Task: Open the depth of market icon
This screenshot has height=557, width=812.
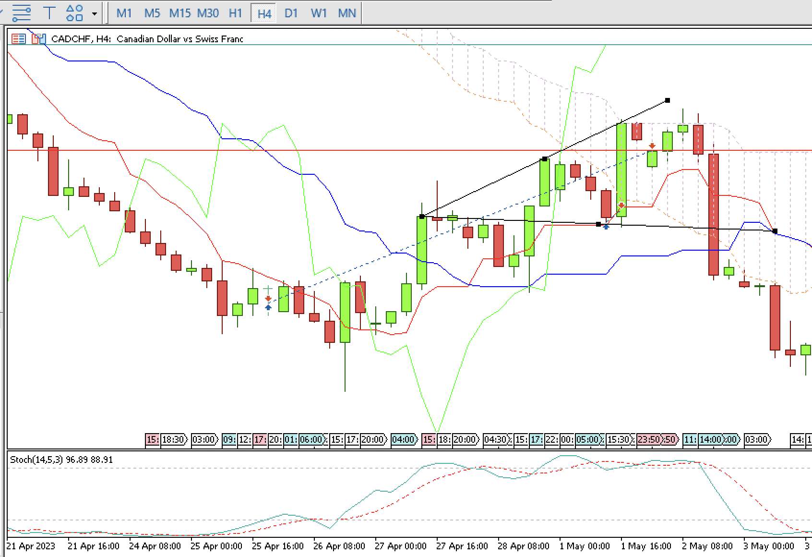Action: pyautogui.click(x=38, y=39)
